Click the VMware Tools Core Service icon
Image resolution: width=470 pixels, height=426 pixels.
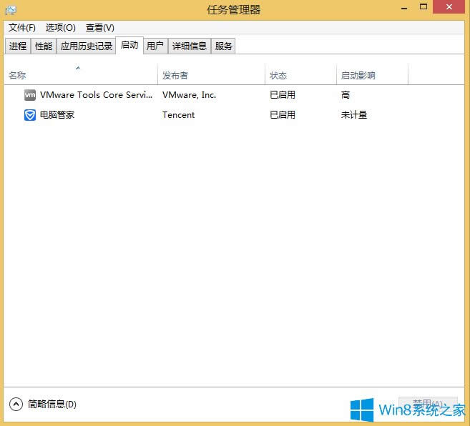29,95
